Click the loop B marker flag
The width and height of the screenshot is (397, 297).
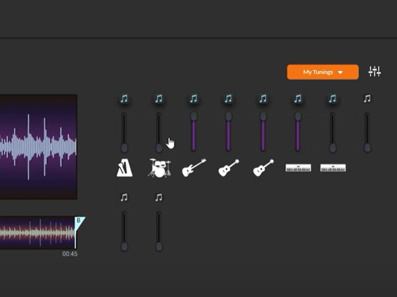tap(79, 222)
